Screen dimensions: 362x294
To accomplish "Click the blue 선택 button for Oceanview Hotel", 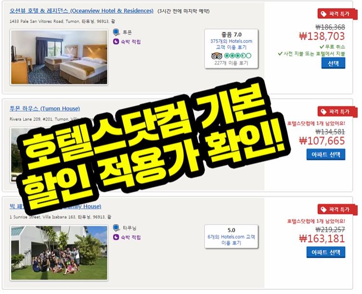I will [x=333, y=63].
